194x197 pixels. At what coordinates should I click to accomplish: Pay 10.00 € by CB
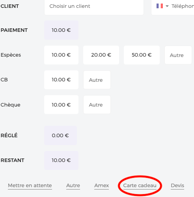coord(61,80)
